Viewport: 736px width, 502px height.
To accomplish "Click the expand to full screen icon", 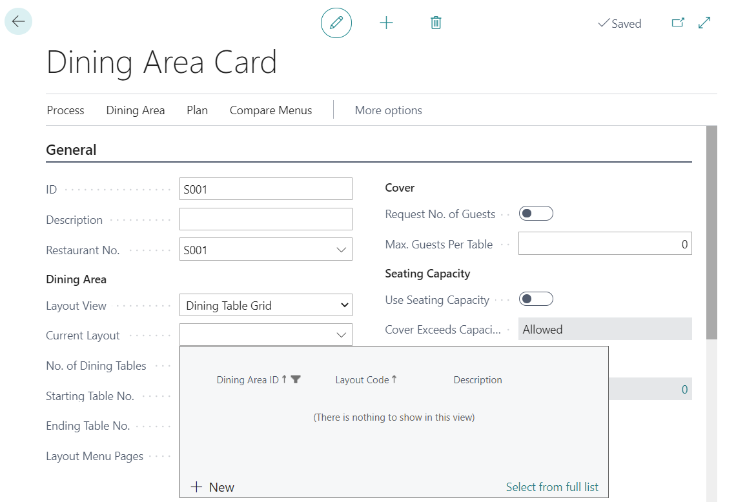I will [x=704, y=23].
